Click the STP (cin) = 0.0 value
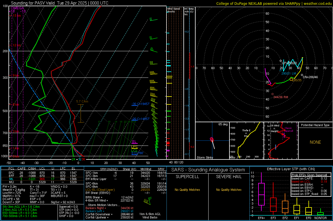The width and height of the screenshot is (333, 221). click(x=69, y=210)
